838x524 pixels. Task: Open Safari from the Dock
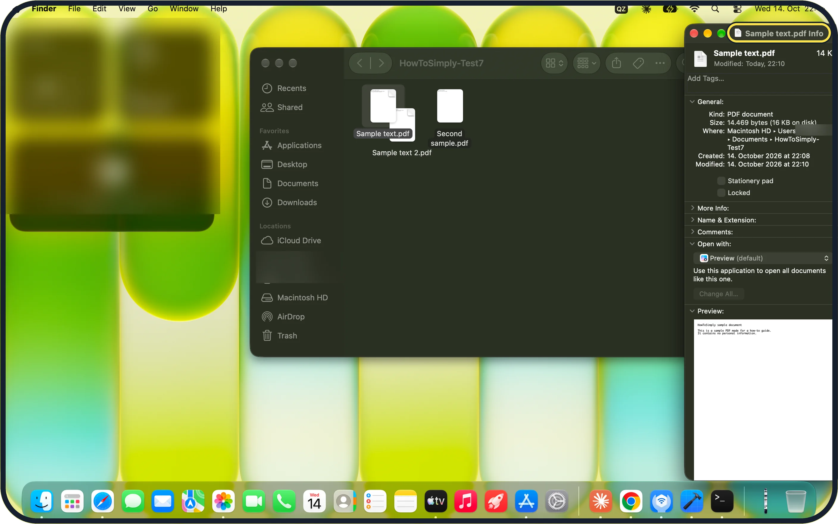pyautogui.click(x=102, y=501)
